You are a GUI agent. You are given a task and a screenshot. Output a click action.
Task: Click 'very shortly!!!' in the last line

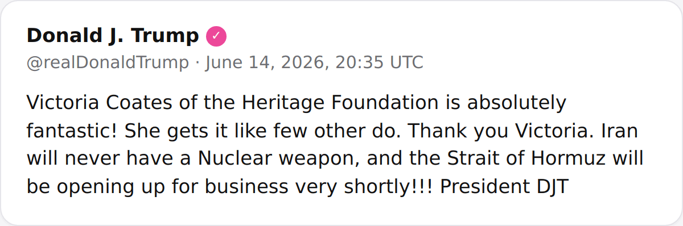[x=369, y=186]
